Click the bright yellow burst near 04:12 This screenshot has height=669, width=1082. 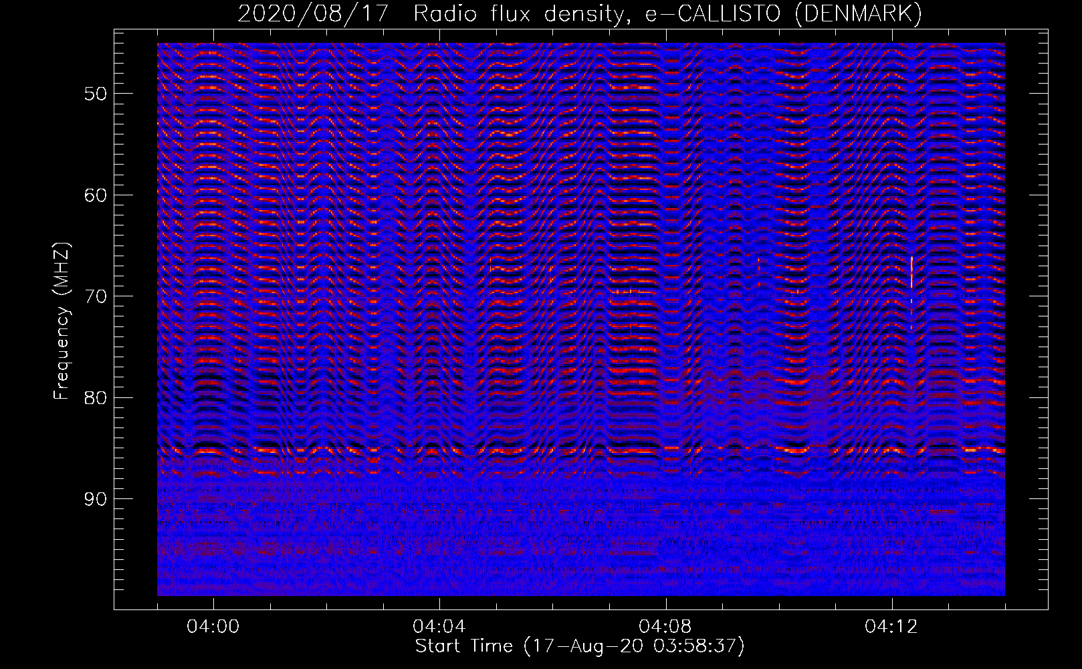[911, 272]
